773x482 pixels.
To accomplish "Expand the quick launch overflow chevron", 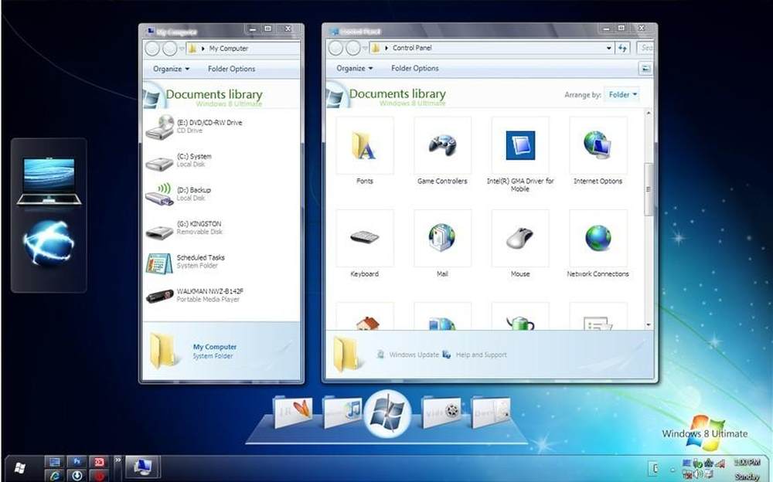I will click(x=117, y=460).
